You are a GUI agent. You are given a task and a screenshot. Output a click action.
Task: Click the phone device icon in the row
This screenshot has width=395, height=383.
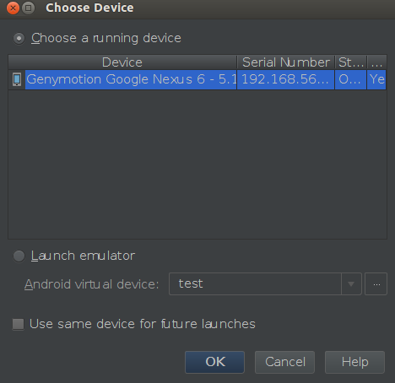pos(17,79)
